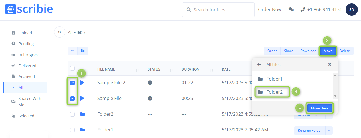Click the Share button
Viewport: 361px width, 138px height.
[289, 51]
